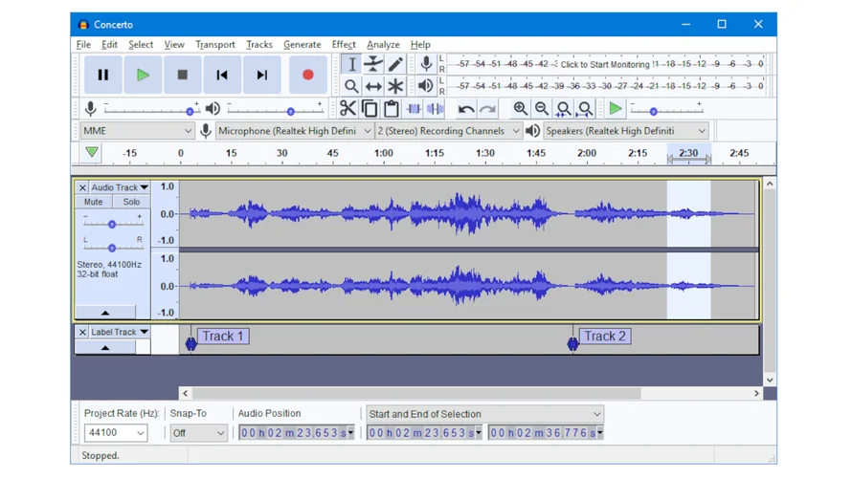Click the Undo arrow icon

pyautogui.click(x=466, y=109)
